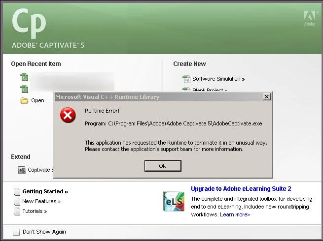This screenshot has height=241, width=323.
Task: Create a new Software Simulation
Action: pos(218,79)
